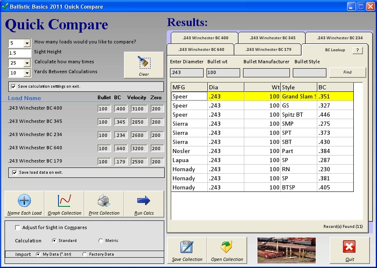The width and height of the screenshot is (377, 268).
Task: Click the Find button
Action: (x=347, y=72)
